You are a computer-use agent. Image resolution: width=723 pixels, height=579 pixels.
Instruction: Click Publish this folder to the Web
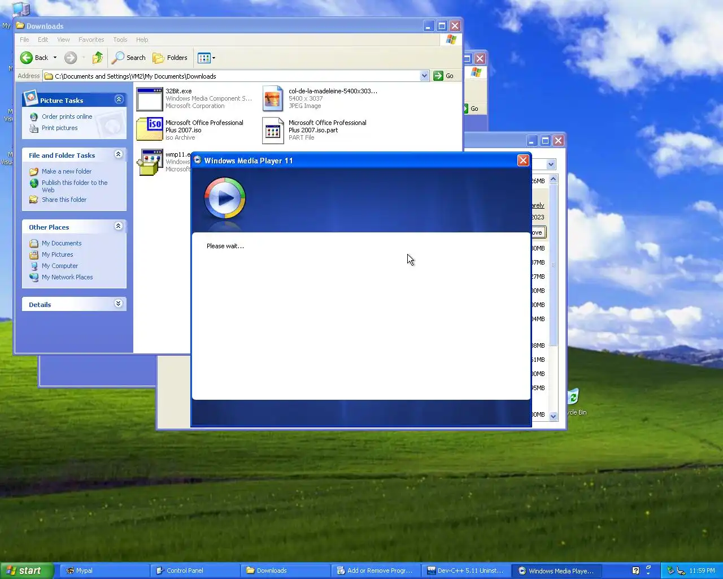(74, 186)
